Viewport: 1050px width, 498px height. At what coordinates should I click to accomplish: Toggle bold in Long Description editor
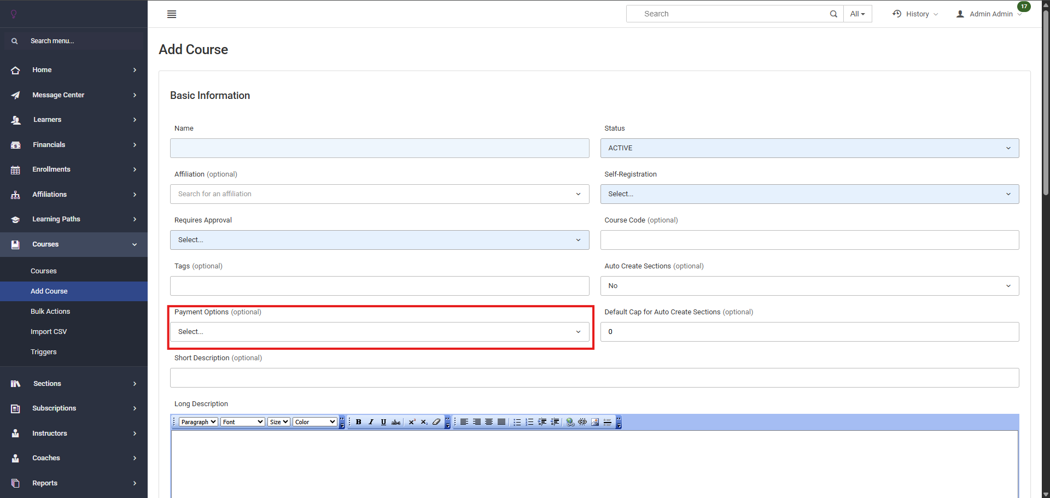click(359, 422)
